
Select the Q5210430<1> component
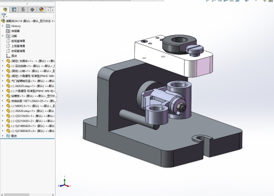pos(30,116)
